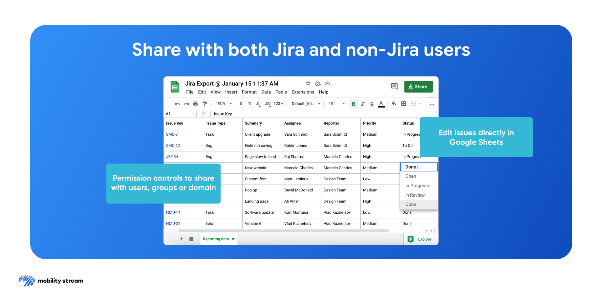Open the SMC-8 issue link
This screenshot has height=295, width=604.
coord(172,134)
